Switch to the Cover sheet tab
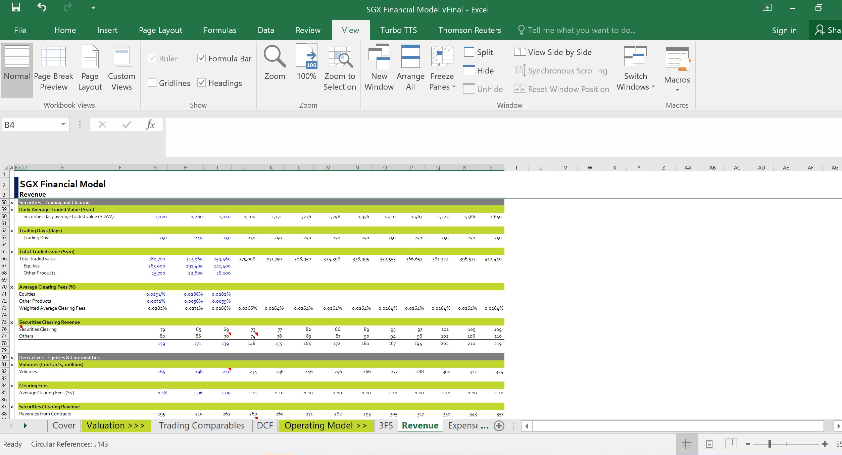Screen dimensions: 842x455 click(64, 425)
